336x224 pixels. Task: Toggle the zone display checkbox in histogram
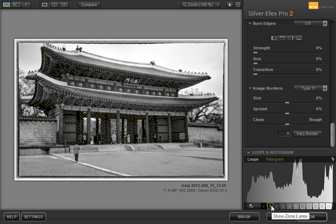(x=251, y=206)
